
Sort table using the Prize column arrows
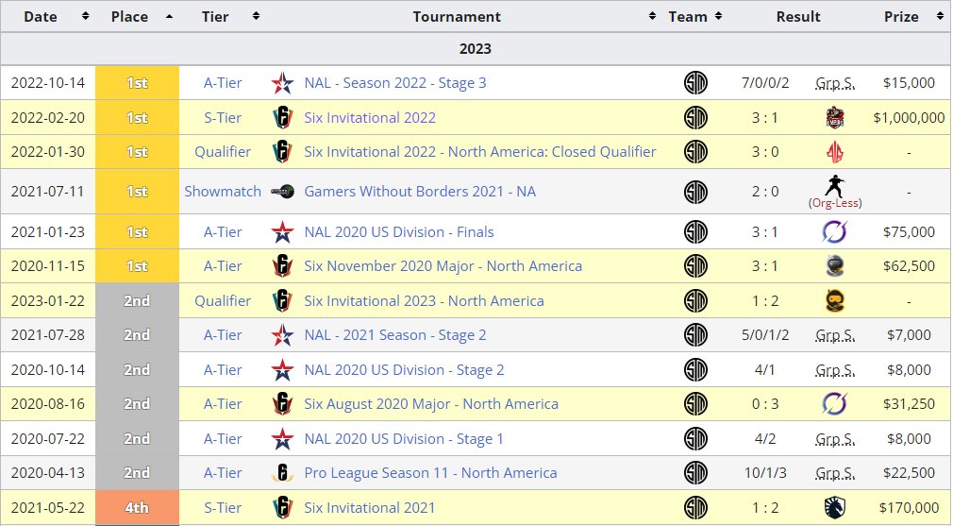[940, 16]
